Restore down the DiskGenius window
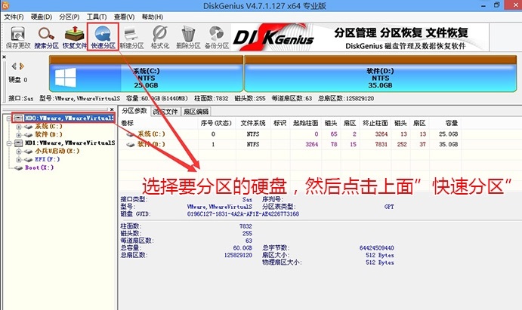The height and width of the screenshot is (310, 522). point(497,5)
